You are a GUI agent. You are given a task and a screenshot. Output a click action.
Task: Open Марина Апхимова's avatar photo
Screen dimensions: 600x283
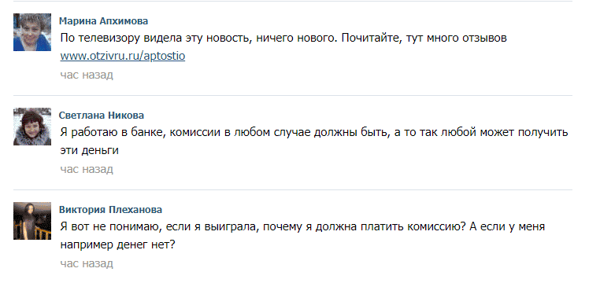[32, 32]
